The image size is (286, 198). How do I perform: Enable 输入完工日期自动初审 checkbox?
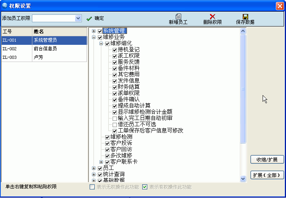(115, 118)
